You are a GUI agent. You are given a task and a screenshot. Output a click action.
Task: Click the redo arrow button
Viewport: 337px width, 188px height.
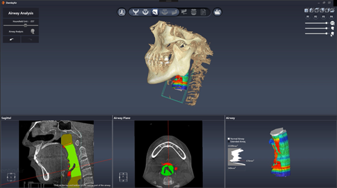(30, 39)
